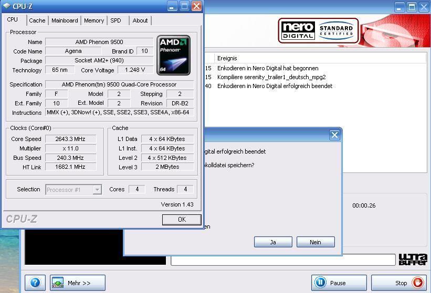Viewport: 431px width, 293px height.
Task: Minimize the CPU-Z window
Action: (172, 6)
